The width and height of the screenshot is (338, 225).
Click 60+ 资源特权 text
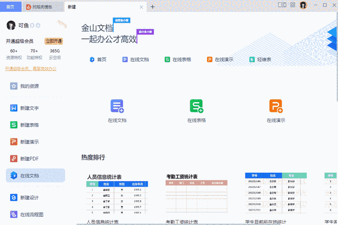click(x=14, y=54)
